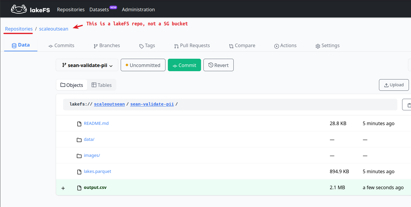The height and width of the screenshot is (207, 411).
Task: Click the database icon on Data tab
Action: pyautogui.click(x=14, y=46)
